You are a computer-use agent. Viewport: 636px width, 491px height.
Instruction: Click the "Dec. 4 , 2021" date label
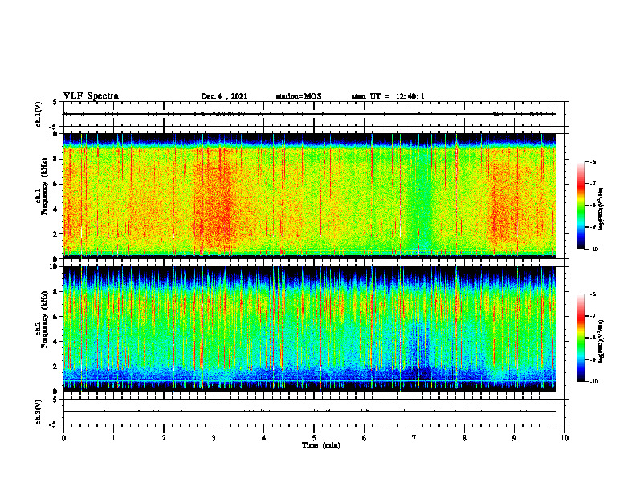(x=224, y=96)
